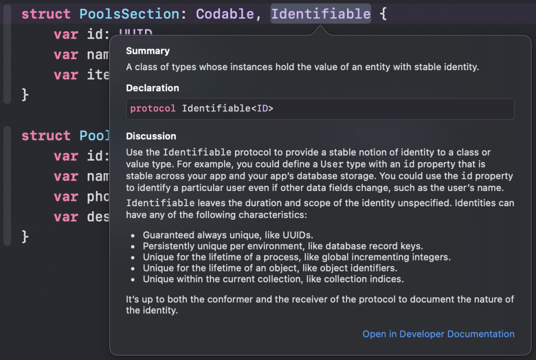Click the closing brace of second struct
536x360 pixels.
point(25,236)
